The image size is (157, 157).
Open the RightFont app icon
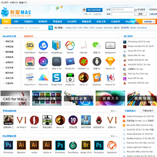[43, 45]
